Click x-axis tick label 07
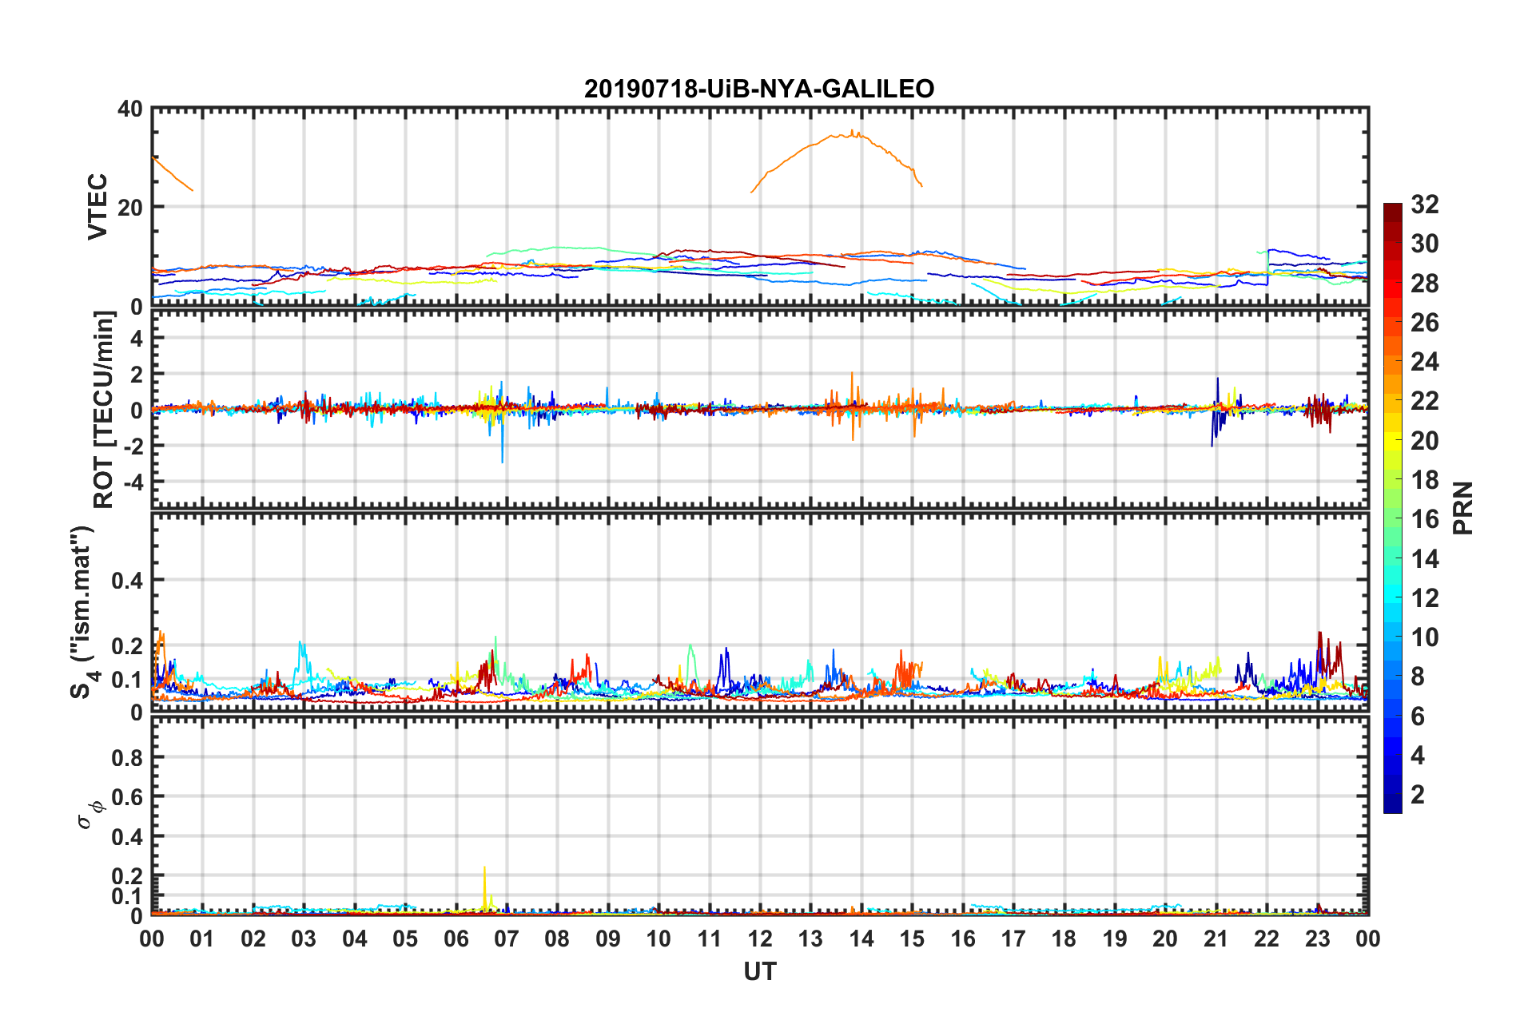Image resolution: width=1520 pixels, height=1016 pixels. [507, 939]
